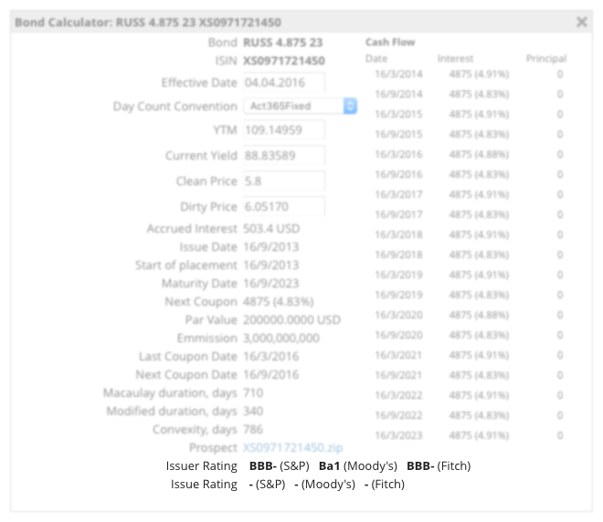Open the Day Count Convention dropdown
The height and width of the screenshot is (522, 603).
coord(301,106)
